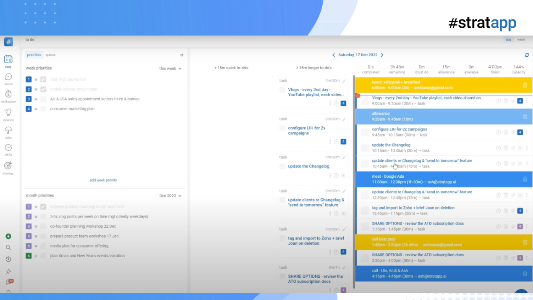
Task: Open more options on scheduled Vlogs task
Action: coord(527,101)
